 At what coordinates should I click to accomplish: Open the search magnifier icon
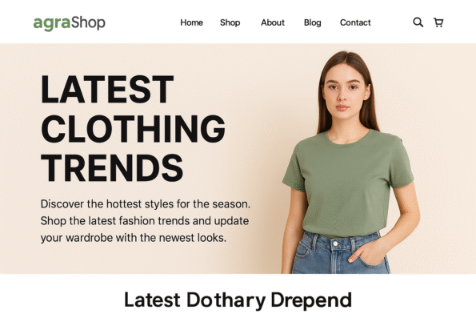coord(418,22)
